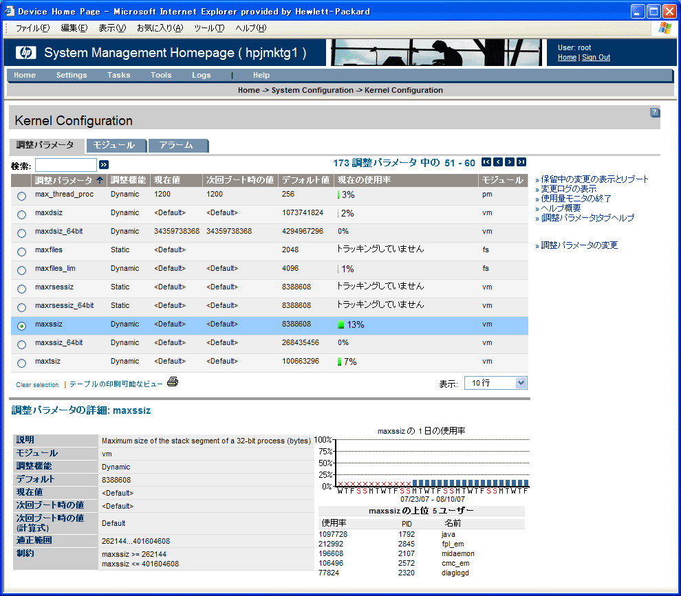Viewport: 681px width, 596px height.
Task: Click the HP logo icon in header
Action: point(25,52)
